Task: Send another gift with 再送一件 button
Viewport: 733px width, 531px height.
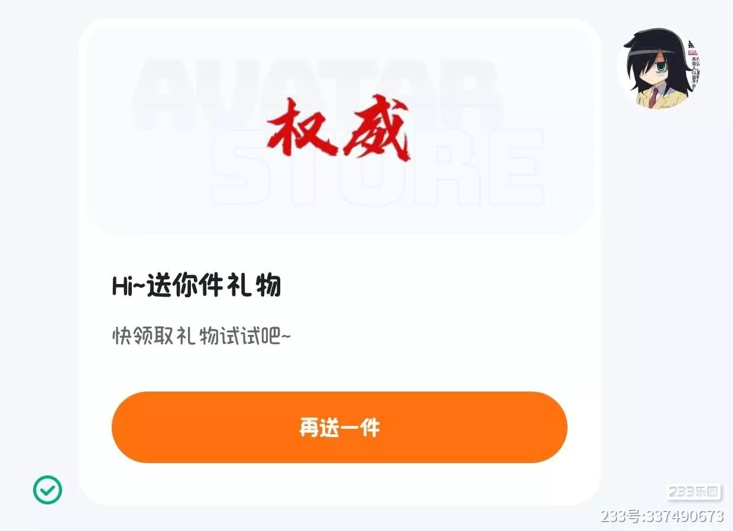Action: click(339, 427)
